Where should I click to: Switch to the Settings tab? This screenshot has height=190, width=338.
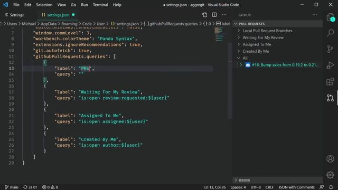(14, 15)
